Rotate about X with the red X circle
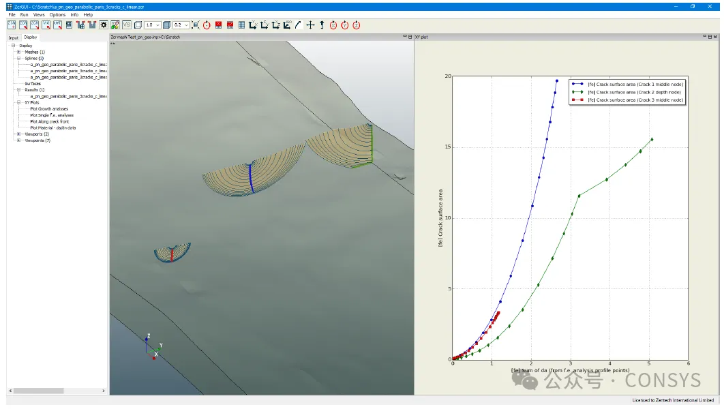Viewport: 724px width, 409px height. [333, 25]
